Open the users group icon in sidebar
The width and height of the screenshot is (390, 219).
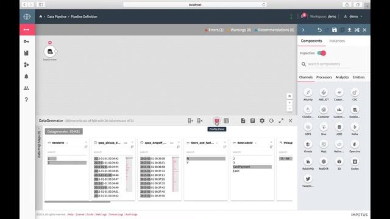point(26,88)
